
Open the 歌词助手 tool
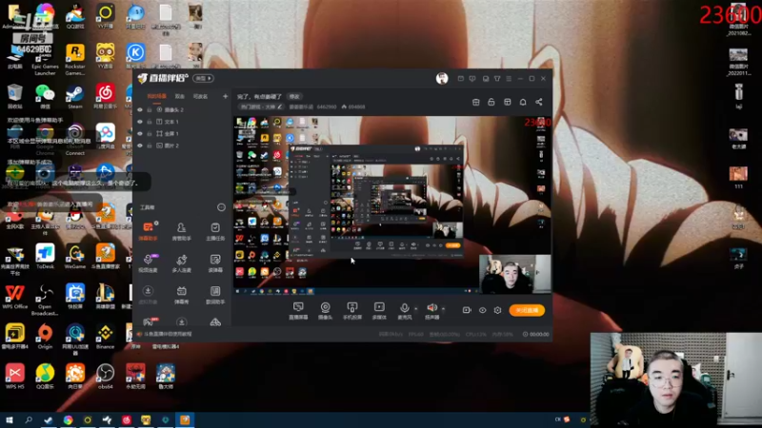215,294
